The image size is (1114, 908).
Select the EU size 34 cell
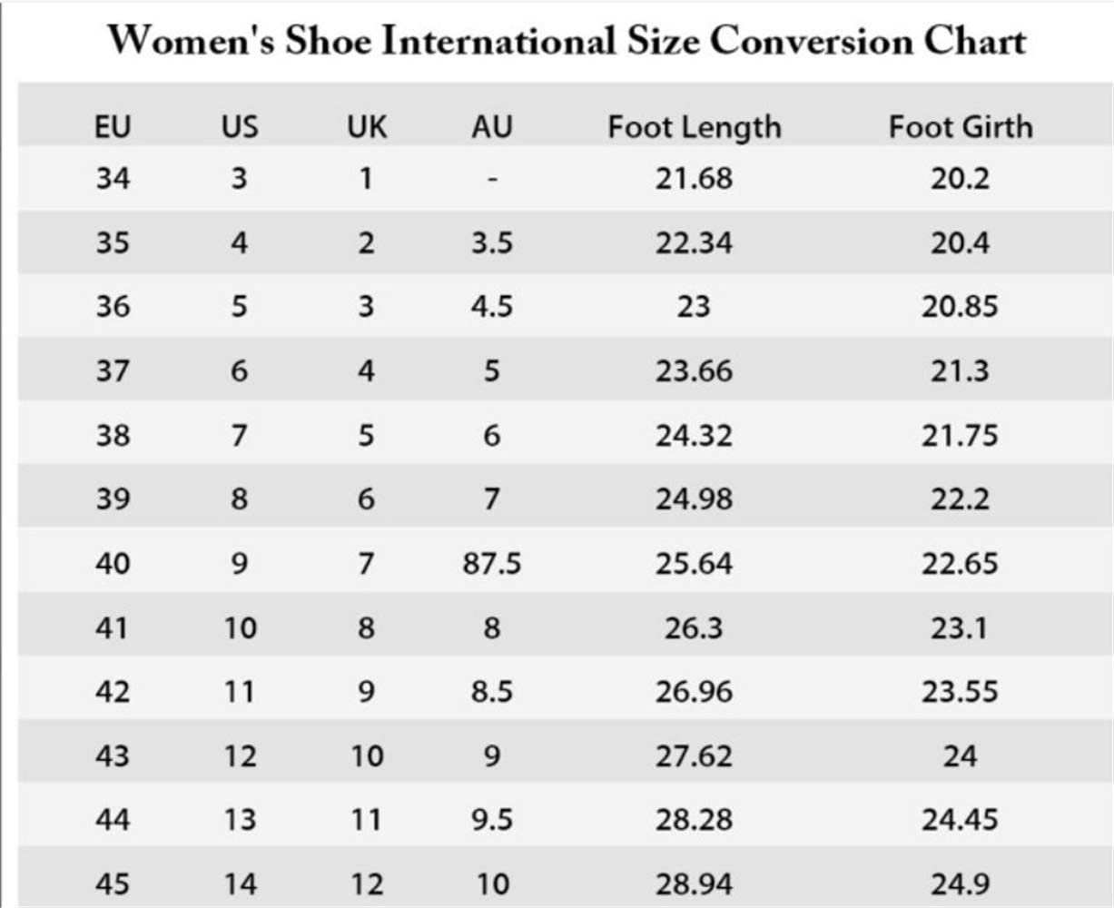(113, 179)
